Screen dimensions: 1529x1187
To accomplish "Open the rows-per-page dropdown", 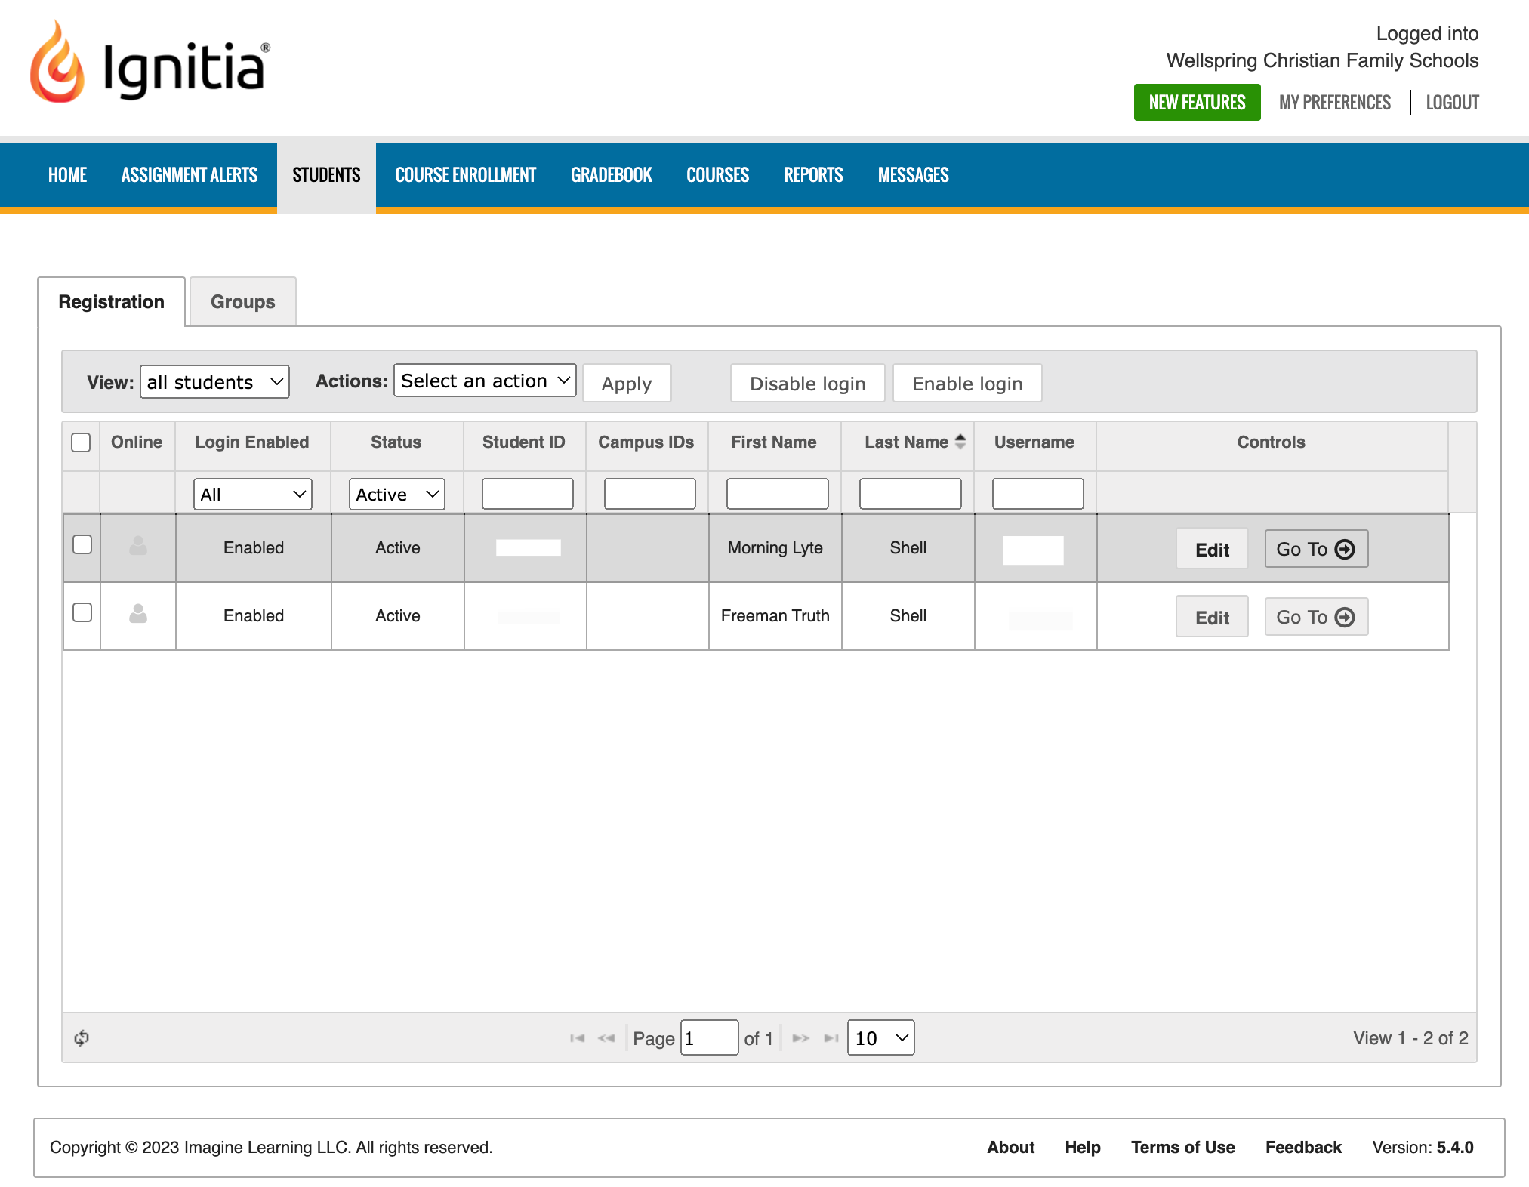I will click(x=881, y=1038).
